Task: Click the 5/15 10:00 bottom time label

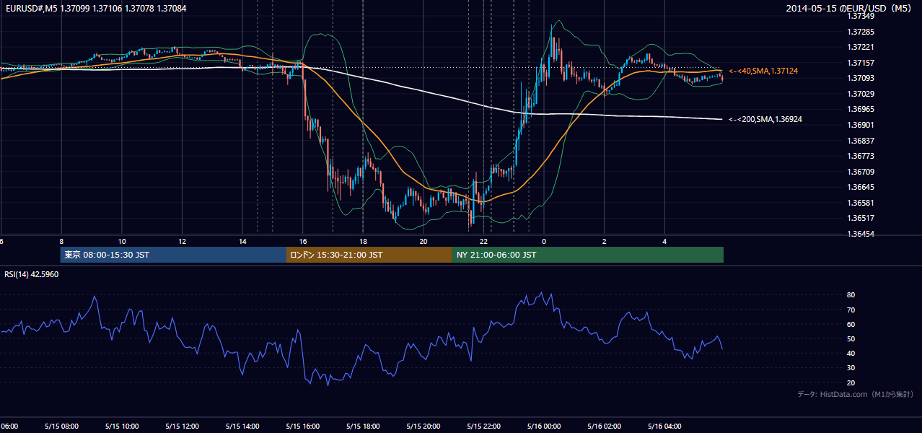Action: (x=121, y=426)
